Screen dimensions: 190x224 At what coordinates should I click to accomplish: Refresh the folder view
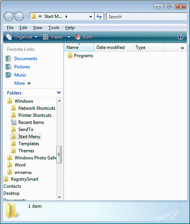[x=99, y=17]
